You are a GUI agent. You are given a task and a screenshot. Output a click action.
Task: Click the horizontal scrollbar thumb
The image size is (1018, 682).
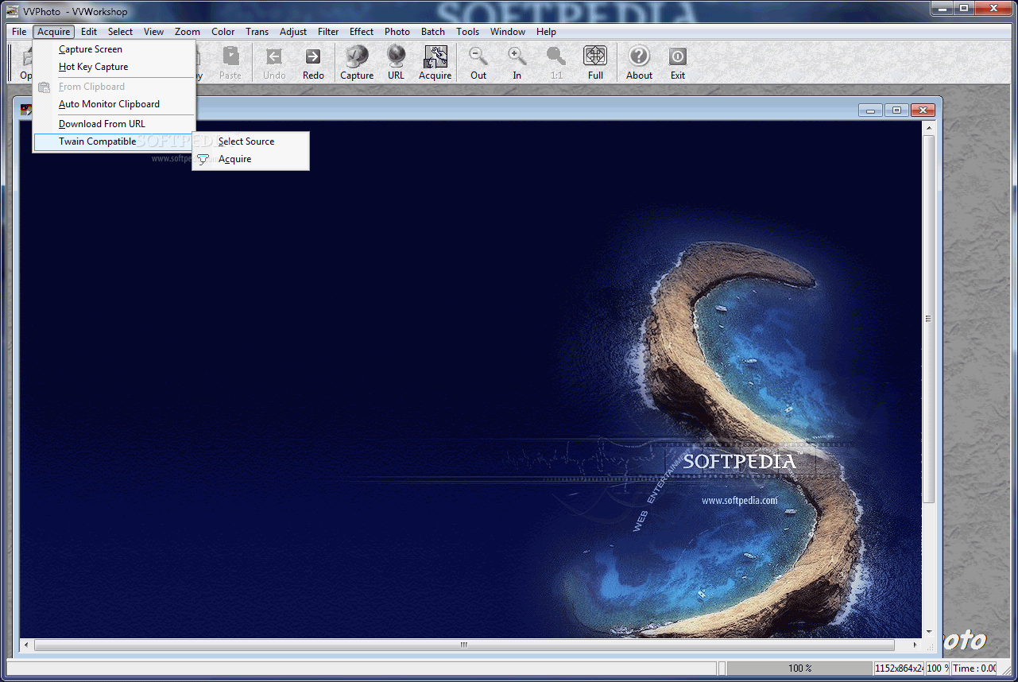point(464,645)
